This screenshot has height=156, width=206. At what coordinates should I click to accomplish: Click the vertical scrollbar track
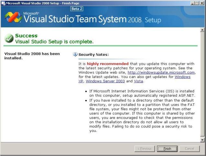(202, 97)
